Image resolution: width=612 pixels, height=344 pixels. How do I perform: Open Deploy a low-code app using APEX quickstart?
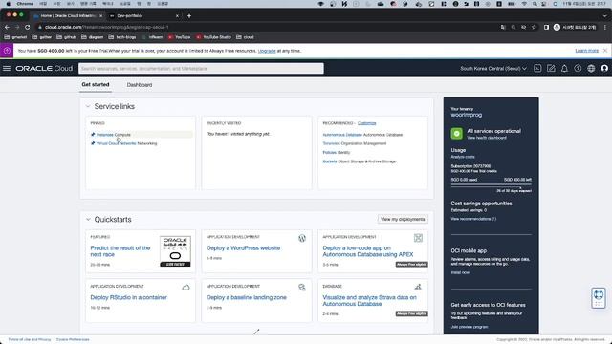point(368,251)
